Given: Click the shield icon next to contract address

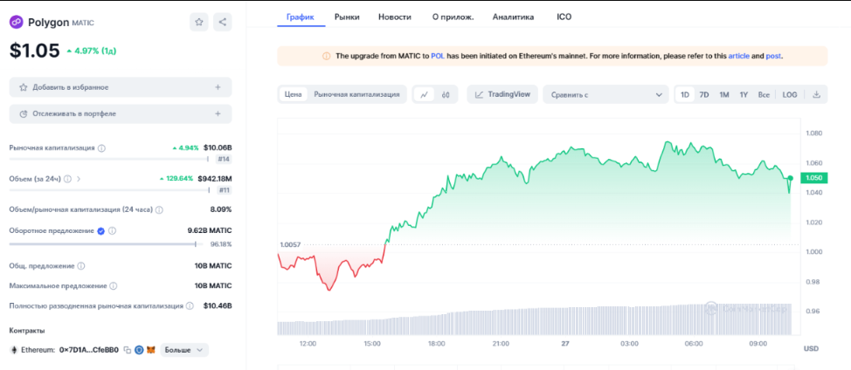Looking at the screenshot, I should coord(139,351).
